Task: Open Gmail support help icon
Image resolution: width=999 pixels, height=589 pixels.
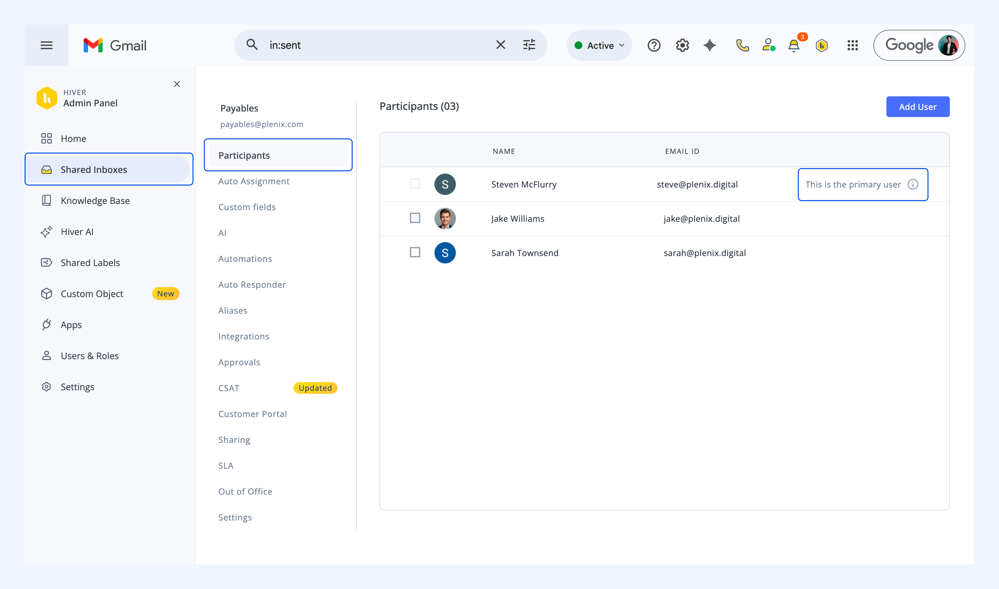Action: [x=654, y=45]
